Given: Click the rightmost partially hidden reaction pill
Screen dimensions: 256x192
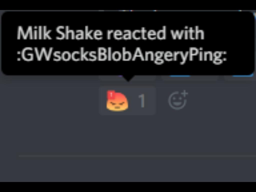Looking at the screenshot, I should (x=240, y=78).
